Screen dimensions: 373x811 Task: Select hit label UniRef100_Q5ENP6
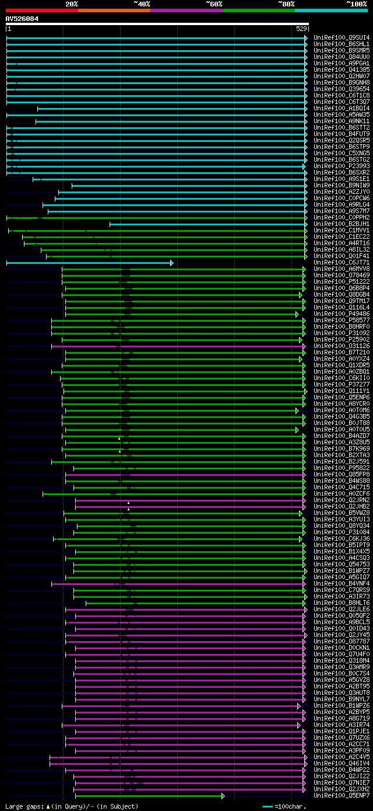pyautogui.click(x=342, y=397)
